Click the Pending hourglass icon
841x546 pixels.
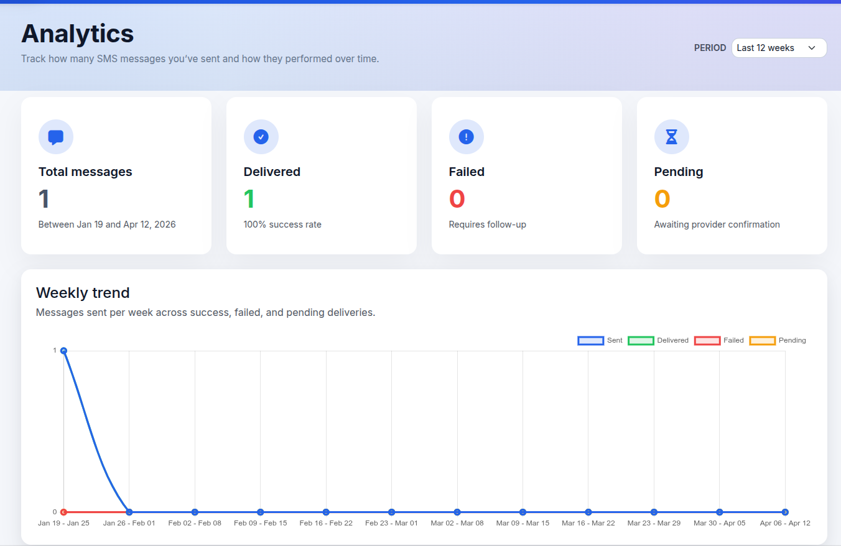[x=672, y=137]
